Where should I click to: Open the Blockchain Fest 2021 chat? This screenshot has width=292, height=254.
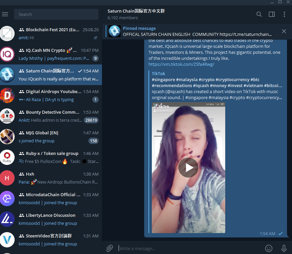[51, 34]
